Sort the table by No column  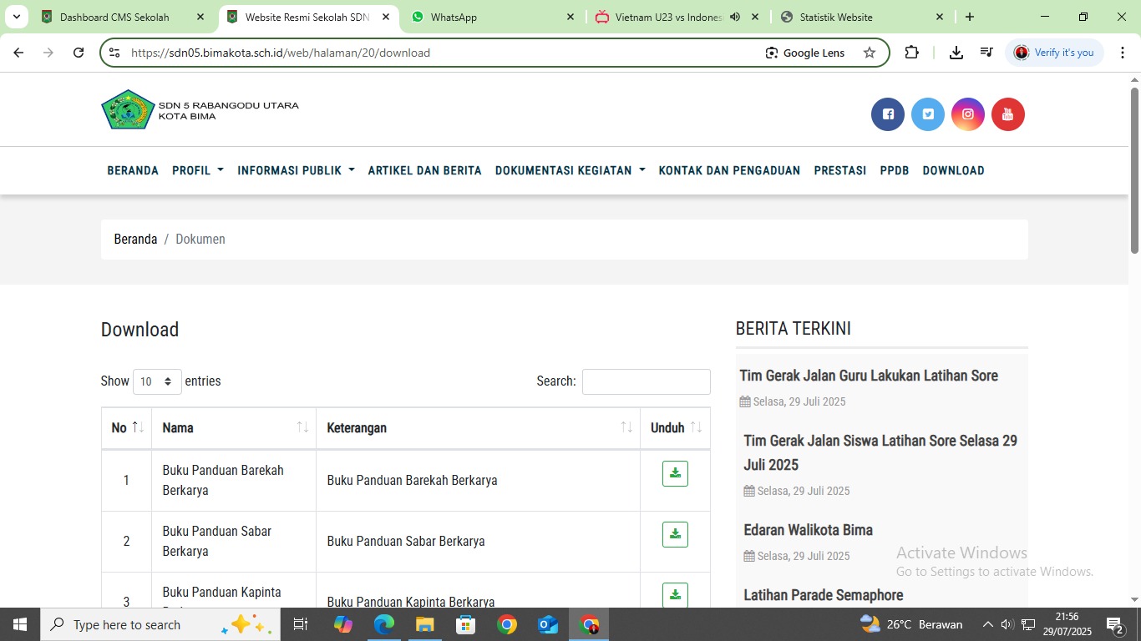click(x=127, y=428)
